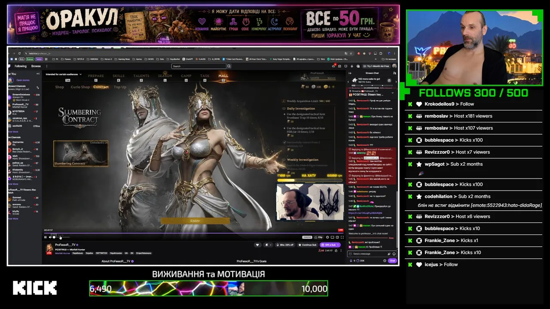Open the Shop sub-tab in the game
Viewport: 550px width, 309px height.
coord(60,87)
